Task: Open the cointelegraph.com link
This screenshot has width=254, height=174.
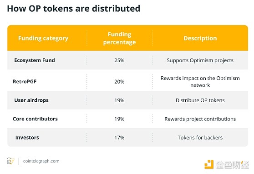Action: 41,161
